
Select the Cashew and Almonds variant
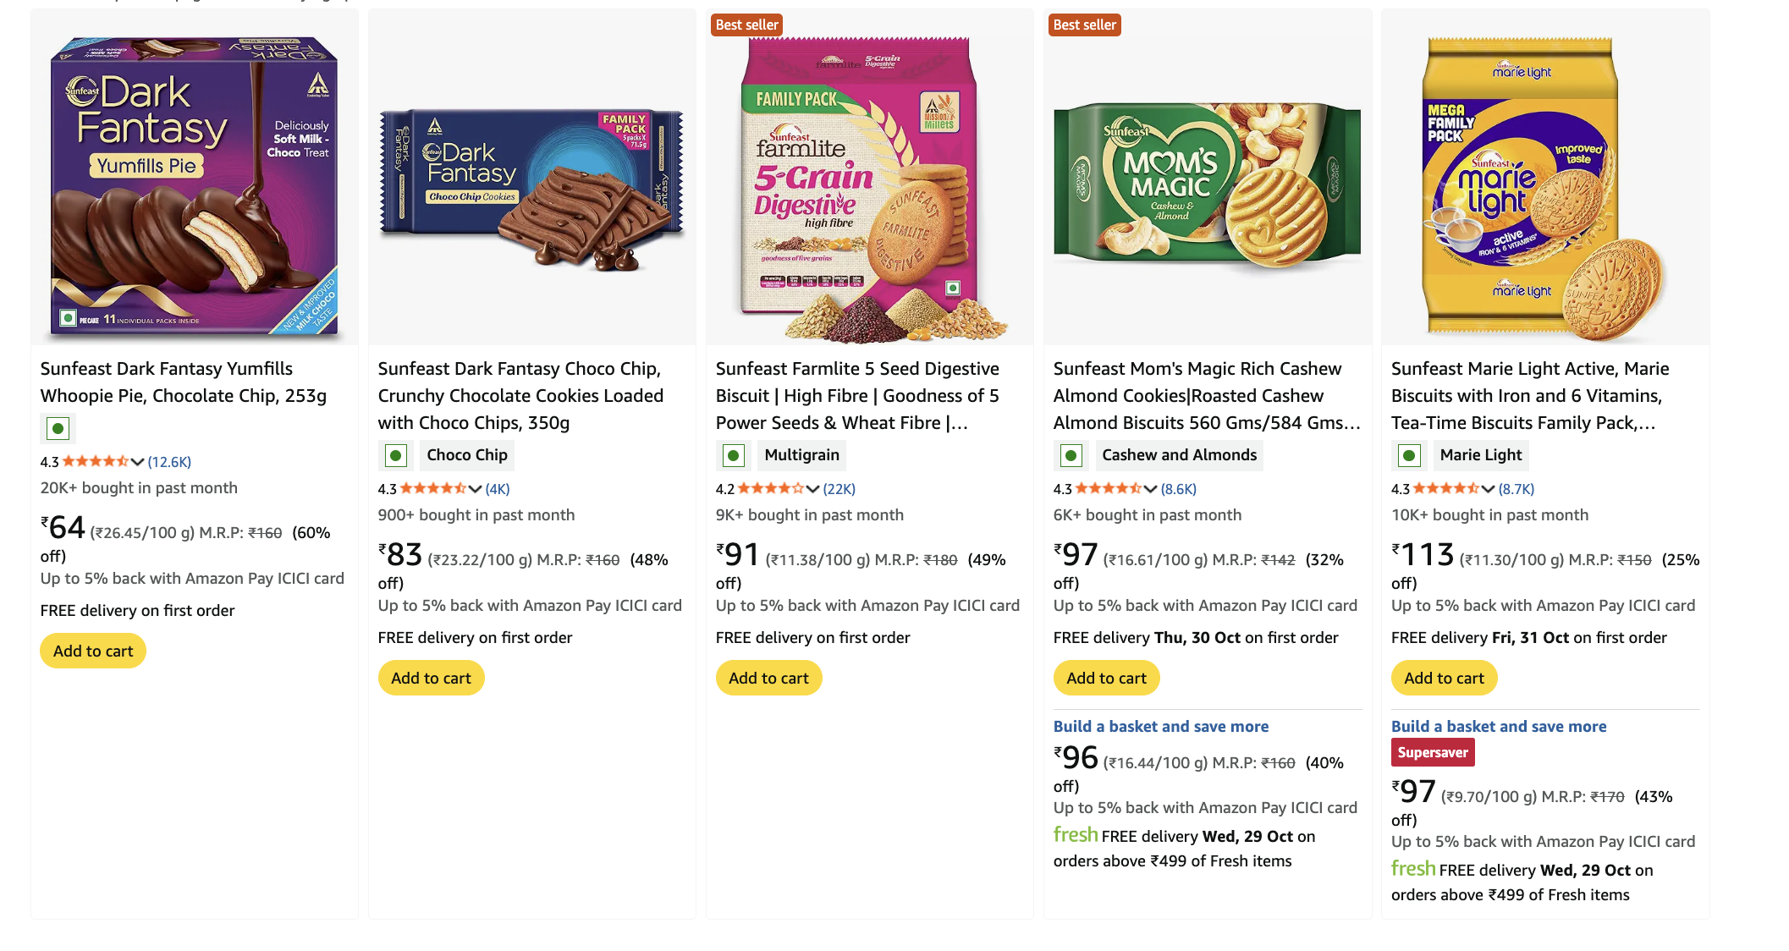(1179, 456)
